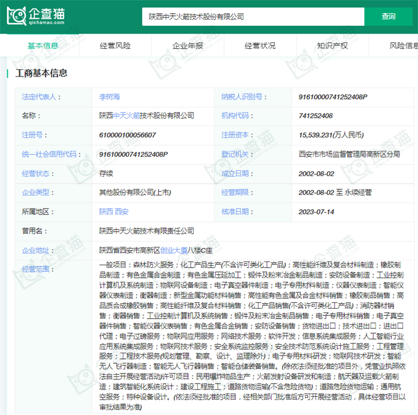Click 中天火箭 link in company name row
The height and width of the screenshot is (415, 418).
(127, 116)
